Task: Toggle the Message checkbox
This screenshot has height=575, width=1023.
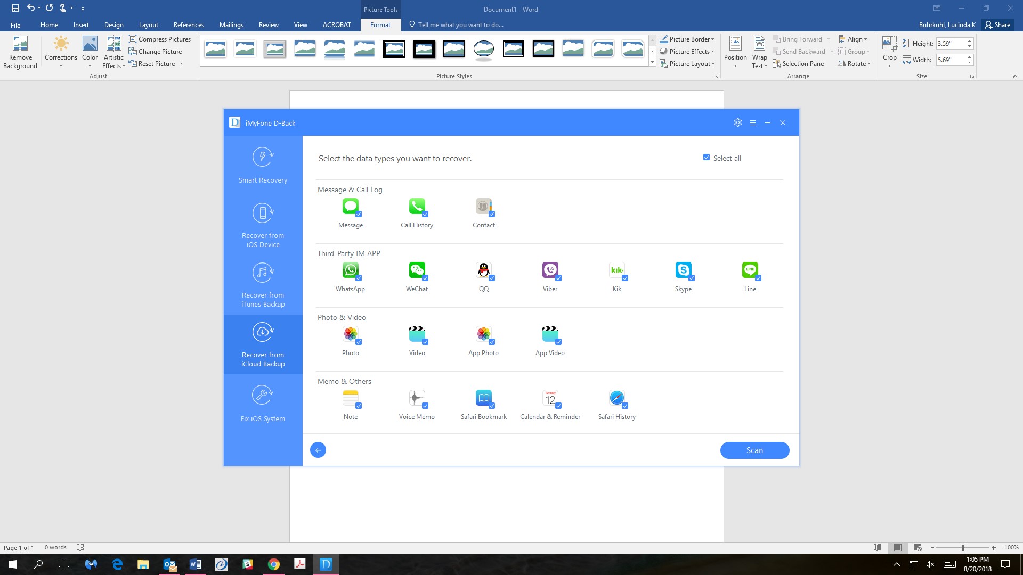Action: click(x=359, y=214)
